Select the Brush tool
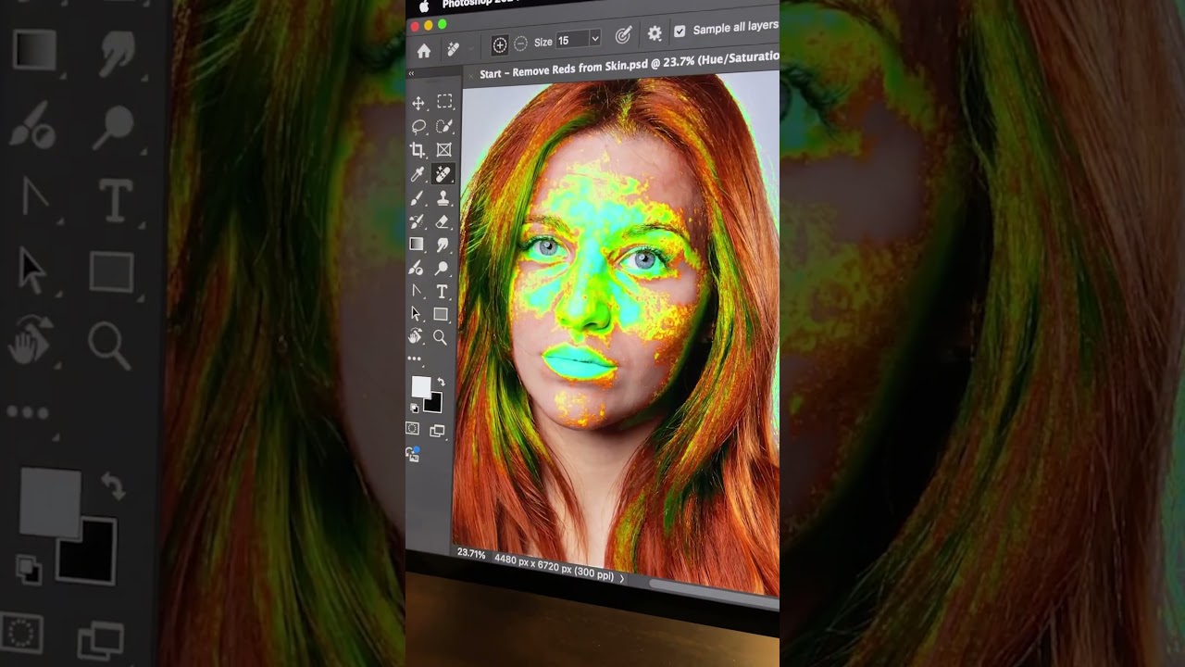This screenshot has height=667, width=1185. click(418, 198)
